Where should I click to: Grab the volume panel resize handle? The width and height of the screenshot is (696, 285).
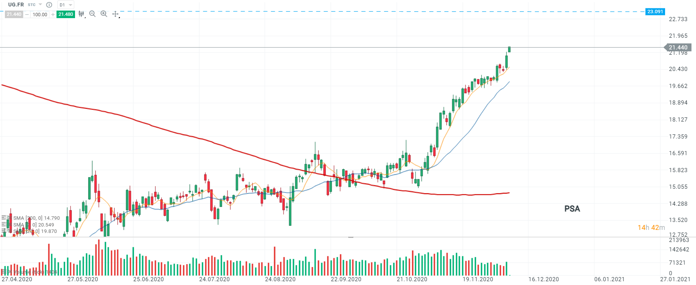tap(351, 237)
